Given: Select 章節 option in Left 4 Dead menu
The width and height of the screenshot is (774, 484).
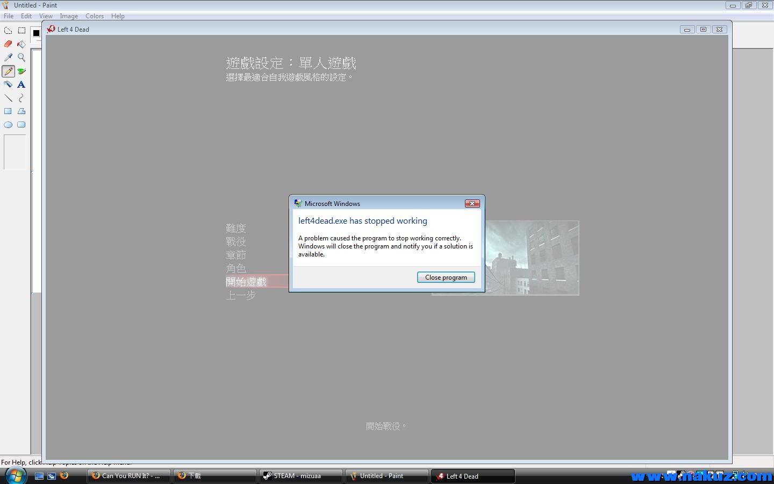Looking at the screenshot, I should click(236, 255).
